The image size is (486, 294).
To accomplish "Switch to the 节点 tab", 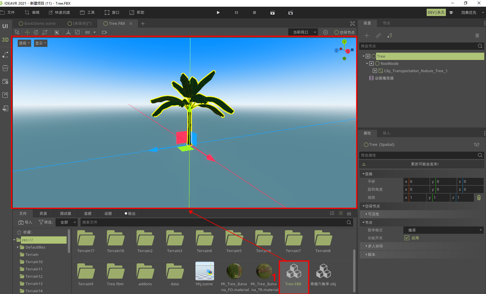I will 386,23.
